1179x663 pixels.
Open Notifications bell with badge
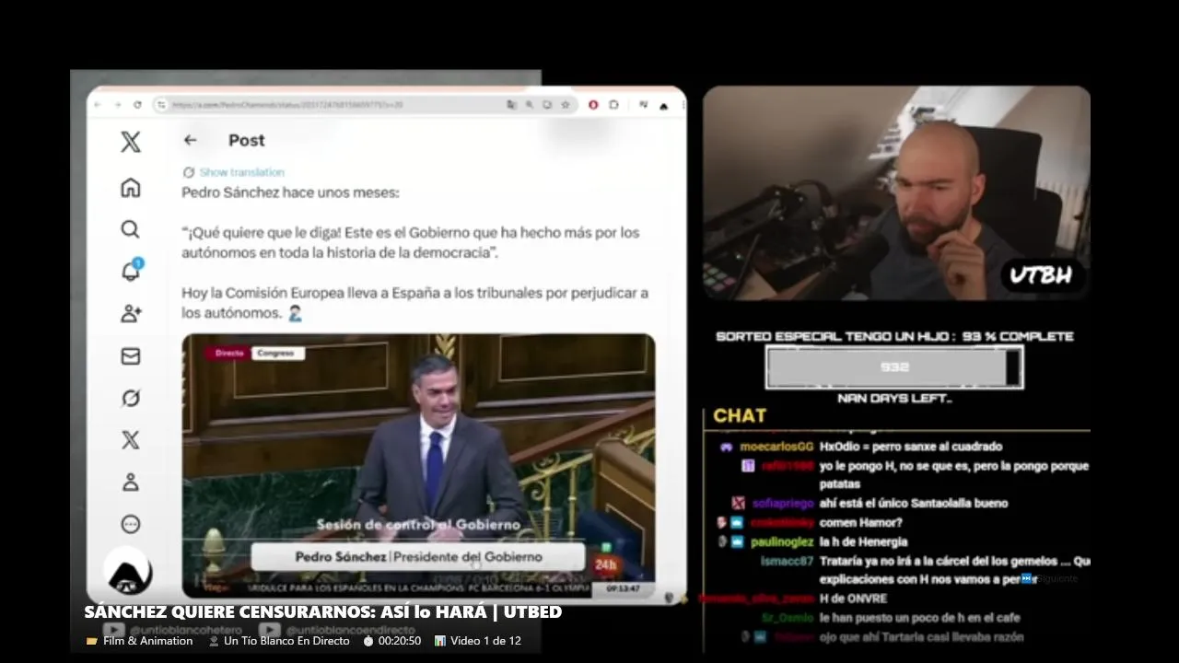[131, 271]
